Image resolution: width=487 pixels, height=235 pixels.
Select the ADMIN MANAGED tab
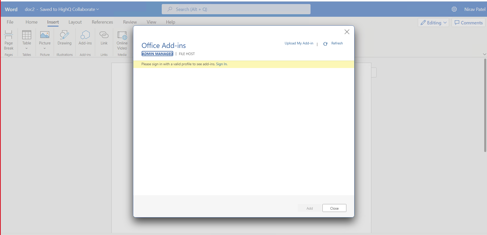[x=157, y=54]
